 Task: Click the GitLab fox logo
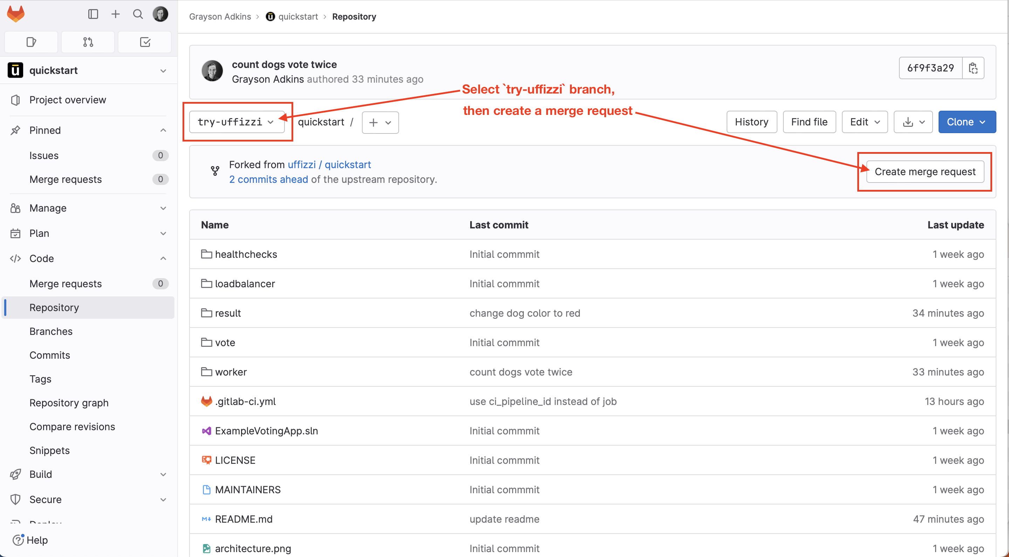[16, 14]
